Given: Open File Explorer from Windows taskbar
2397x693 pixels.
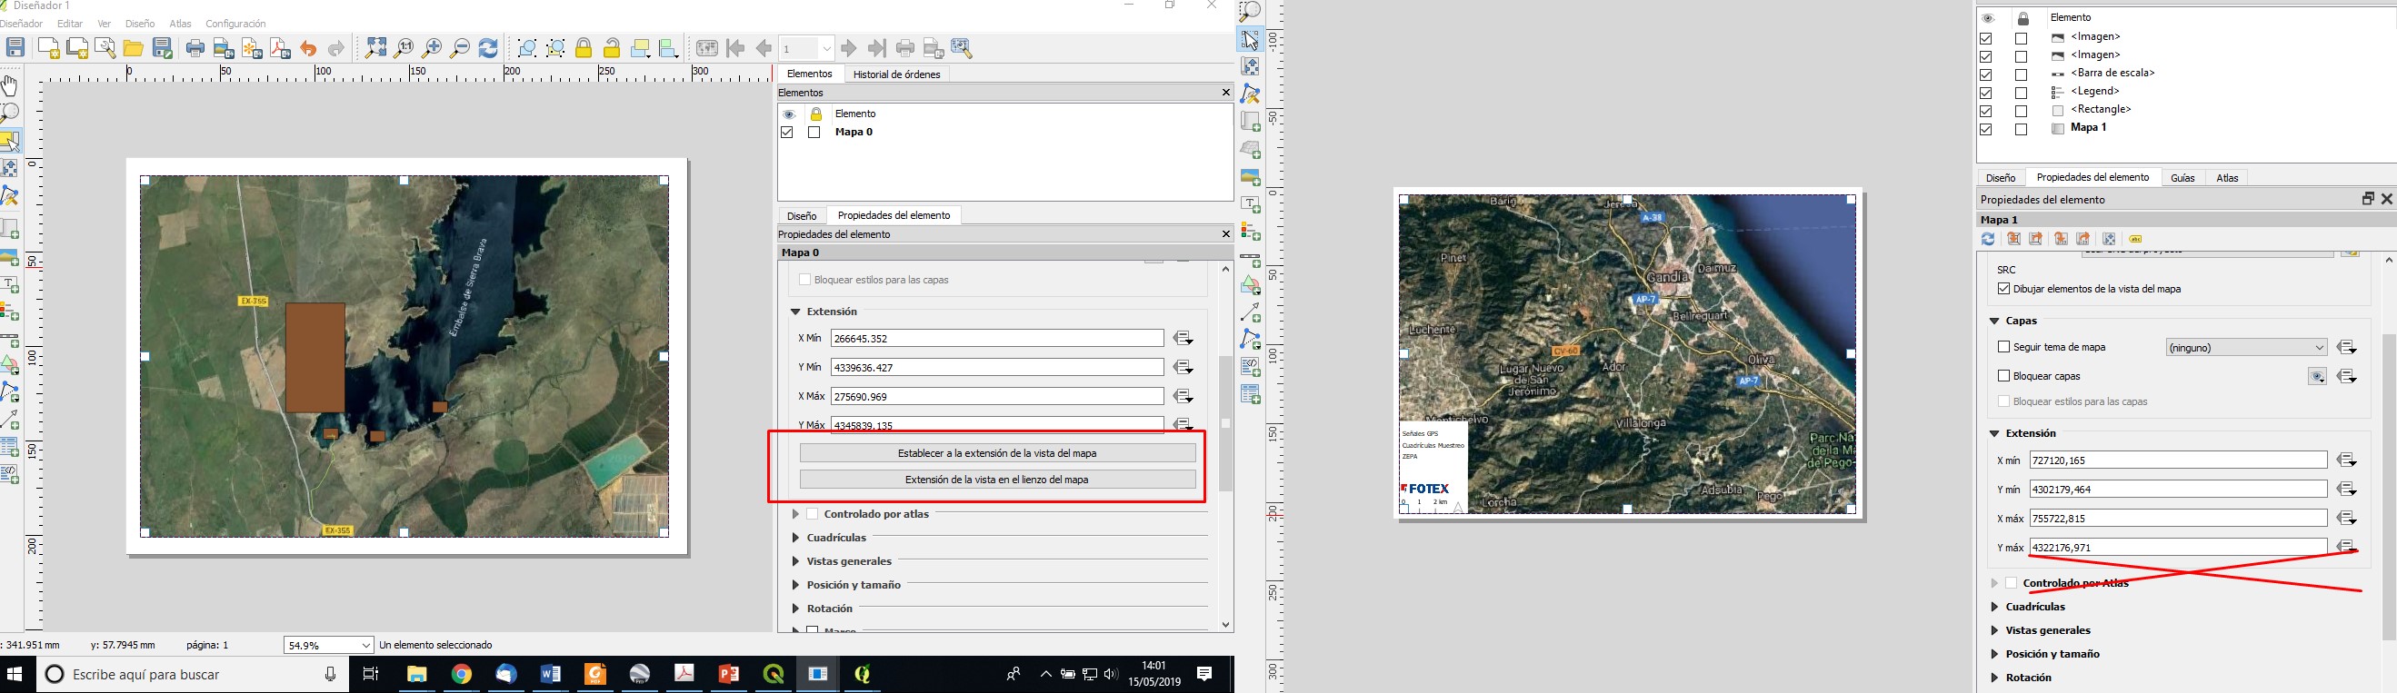Looking at the screenshot, I should [416, 675].
